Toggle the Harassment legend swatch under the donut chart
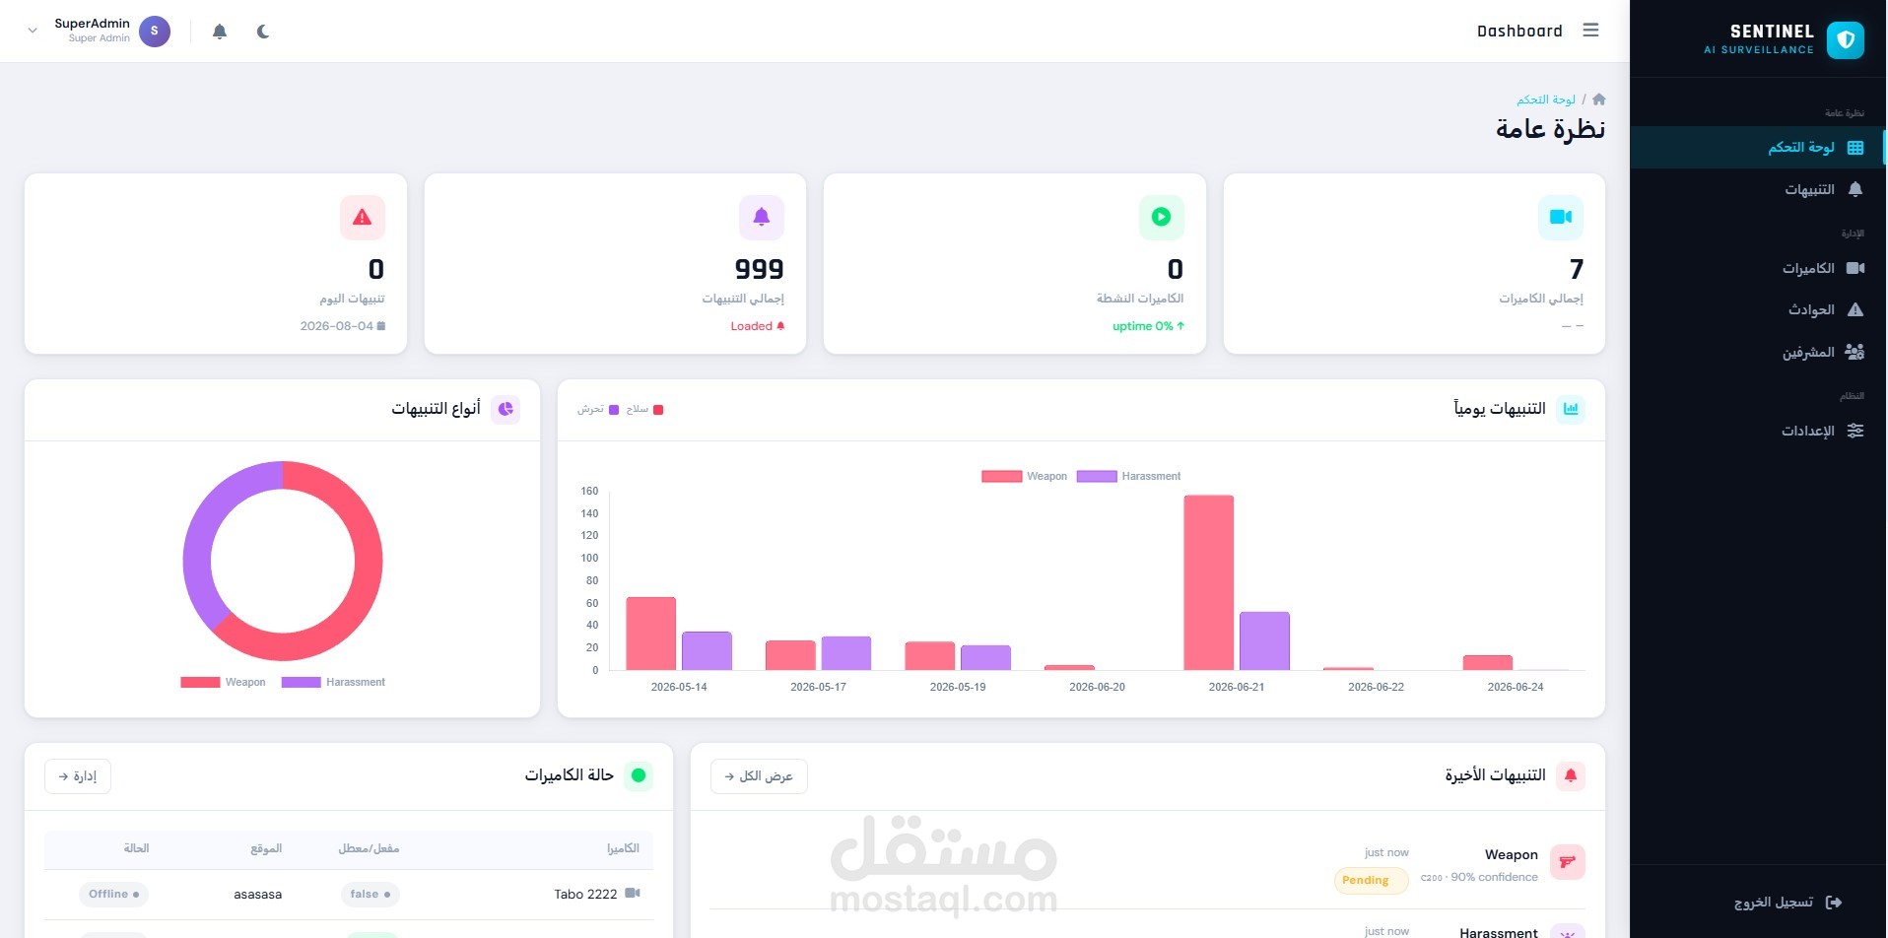 [x=301, y=683]
